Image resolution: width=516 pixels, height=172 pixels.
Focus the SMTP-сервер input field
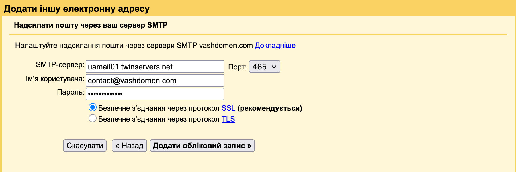click(x=155, y=67)
